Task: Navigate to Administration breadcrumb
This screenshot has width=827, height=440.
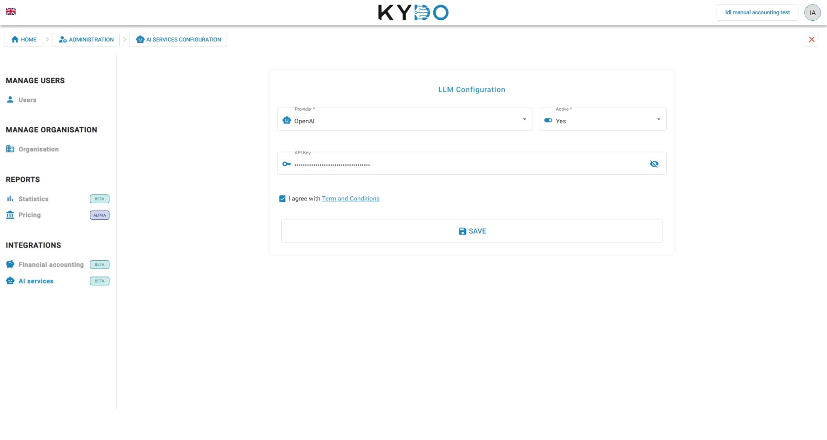Action: 86,40
